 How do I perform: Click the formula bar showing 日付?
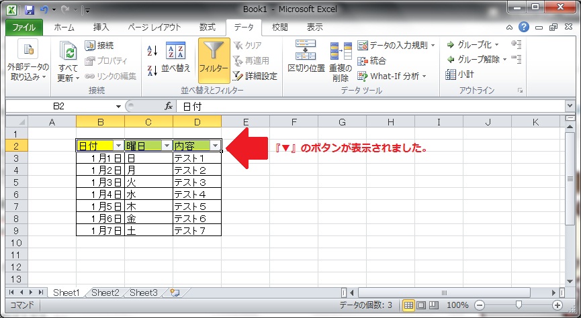[370, 107]
